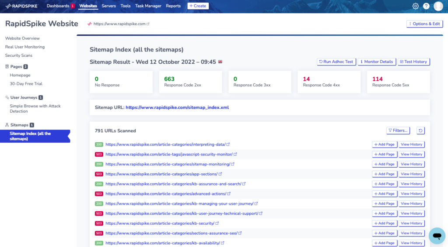The width and height of the screenshot is (448, 247).
Task: Click the RapidSpike logo
Action: click(22, 6)
